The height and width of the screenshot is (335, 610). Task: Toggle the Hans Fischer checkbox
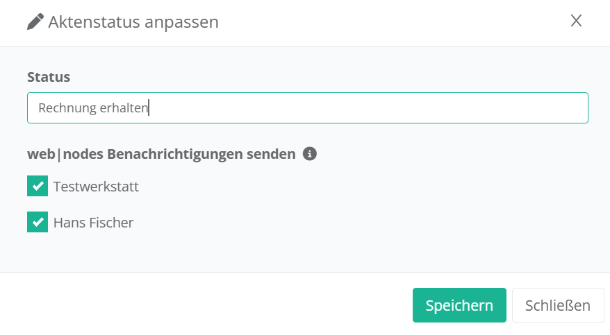[38, 222]
